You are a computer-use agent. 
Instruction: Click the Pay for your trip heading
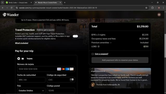coord(24,51)
